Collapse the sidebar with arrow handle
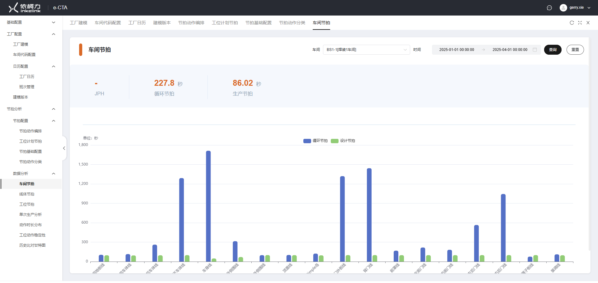 [x=64, y=148]
